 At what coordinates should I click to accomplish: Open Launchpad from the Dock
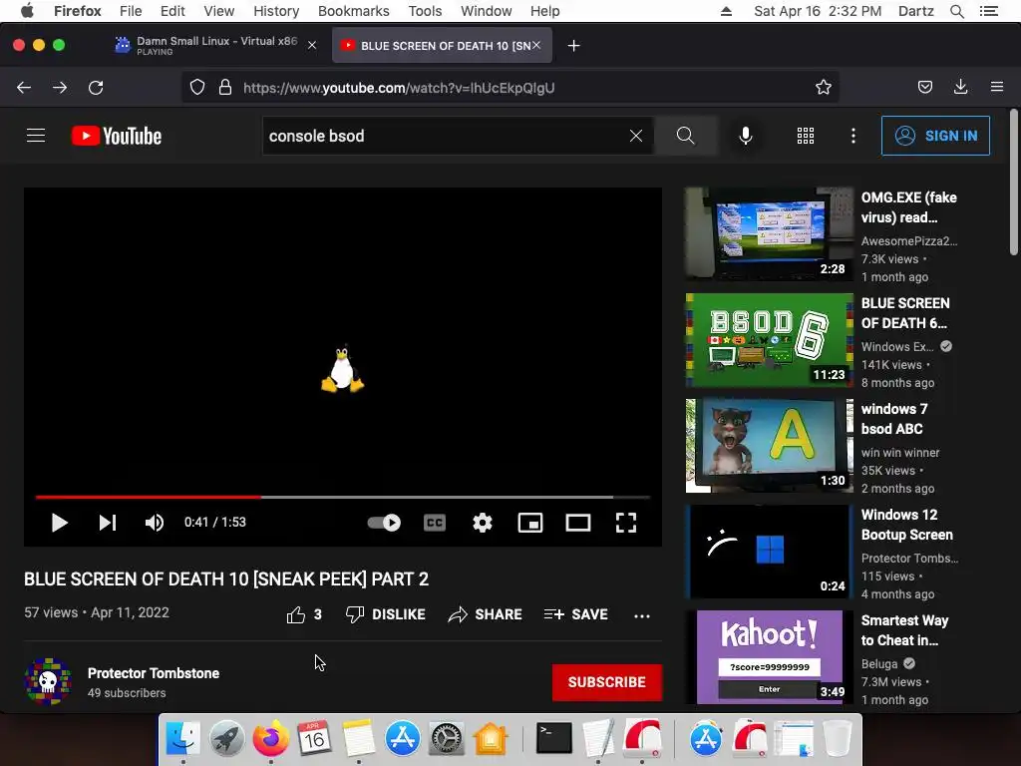tap(226, 739)
